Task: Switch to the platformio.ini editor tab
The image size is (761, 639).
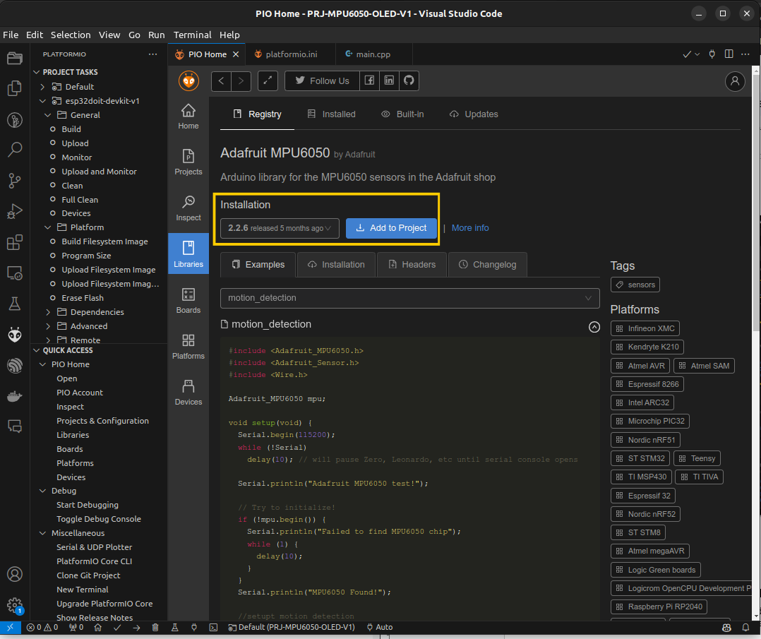Action: [x=290, y=54]
